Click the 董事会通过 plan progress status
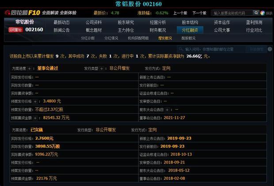 point(48,68)
